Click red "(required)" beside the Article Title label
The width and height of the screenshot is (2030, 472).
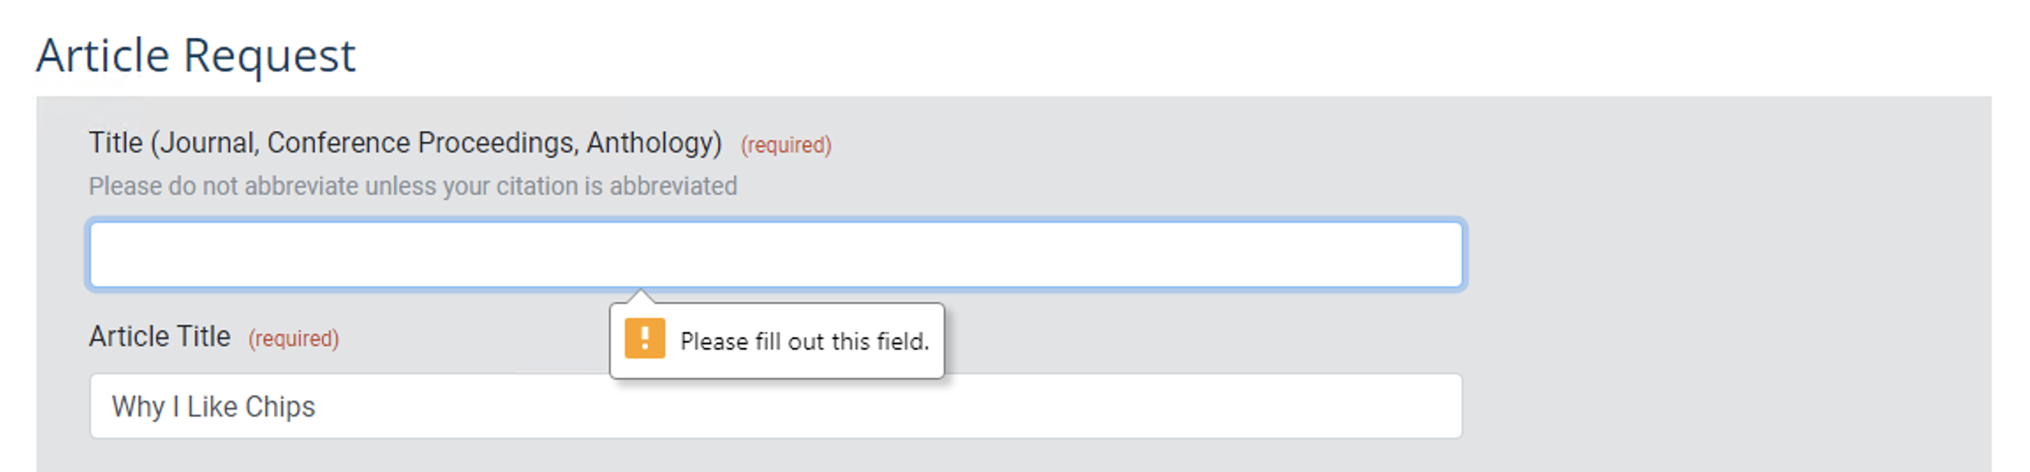[293, 339]
